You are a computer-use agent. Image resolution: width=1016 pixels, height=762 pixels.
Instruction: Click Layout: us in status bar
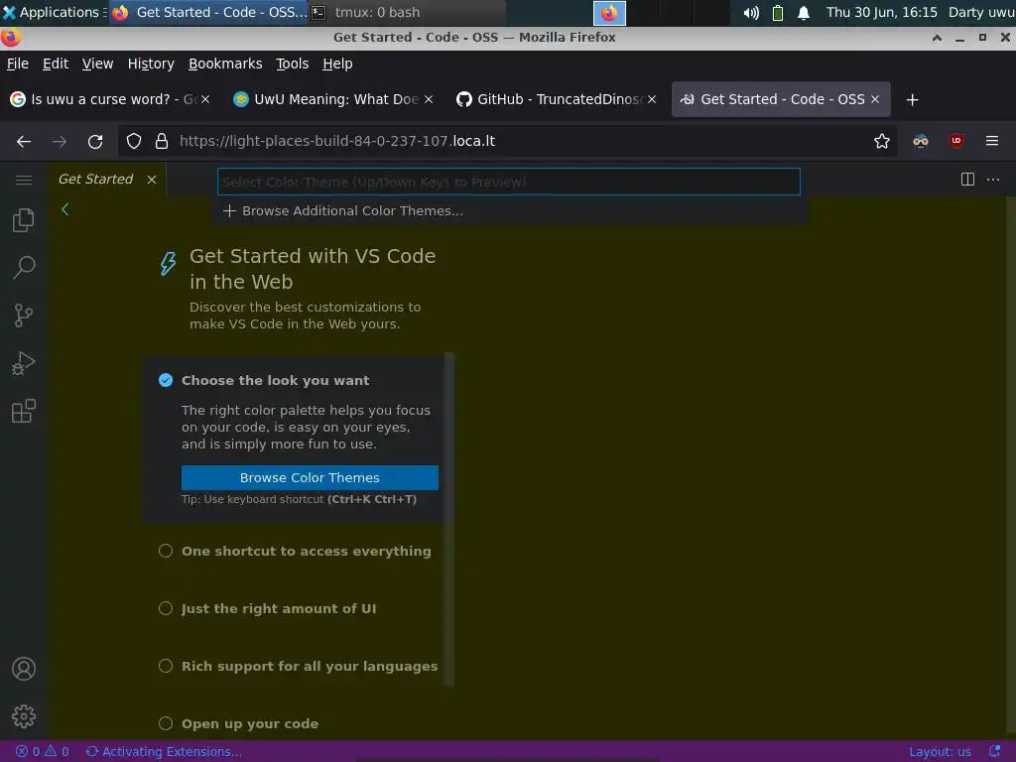coord(940,752)
